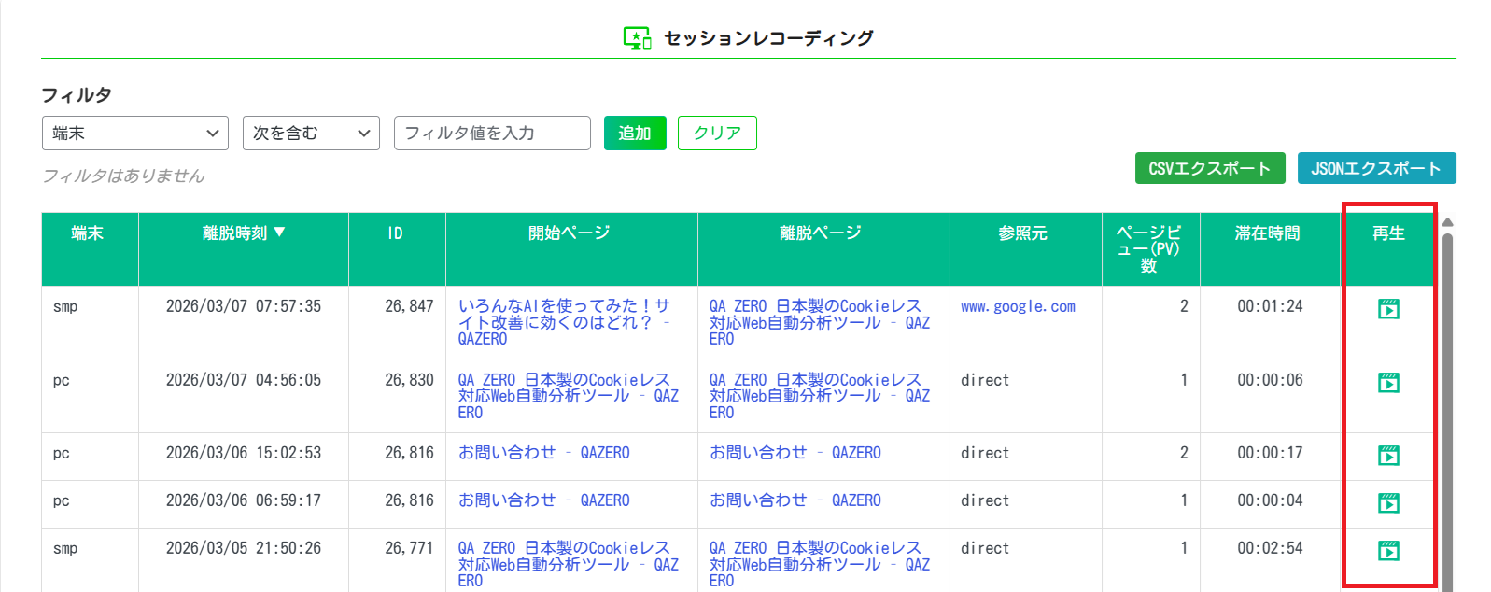
Task: Click the クリア button
Action: point(717,133)
